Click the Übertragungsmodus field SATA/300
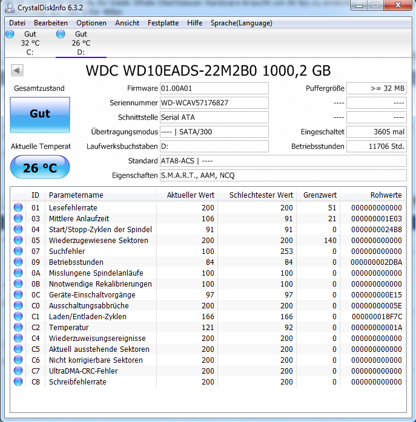Viewport: 416px width, 422px height. (214, 132)
